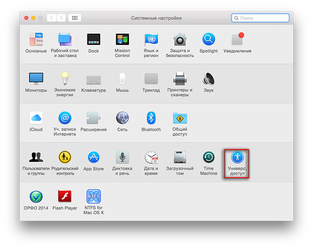Go back with the left arrow button
This screenshot has width=313, height=249.
coord(51,18)
